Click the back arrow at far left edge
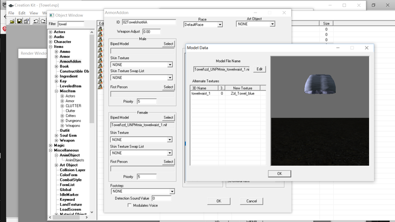This screenshot has height=222, width=395. coord(5,17)
